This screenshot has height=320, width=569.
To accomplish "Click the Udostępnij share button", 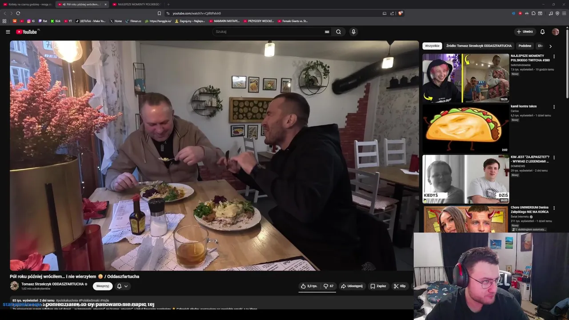I will pos(352,286).
